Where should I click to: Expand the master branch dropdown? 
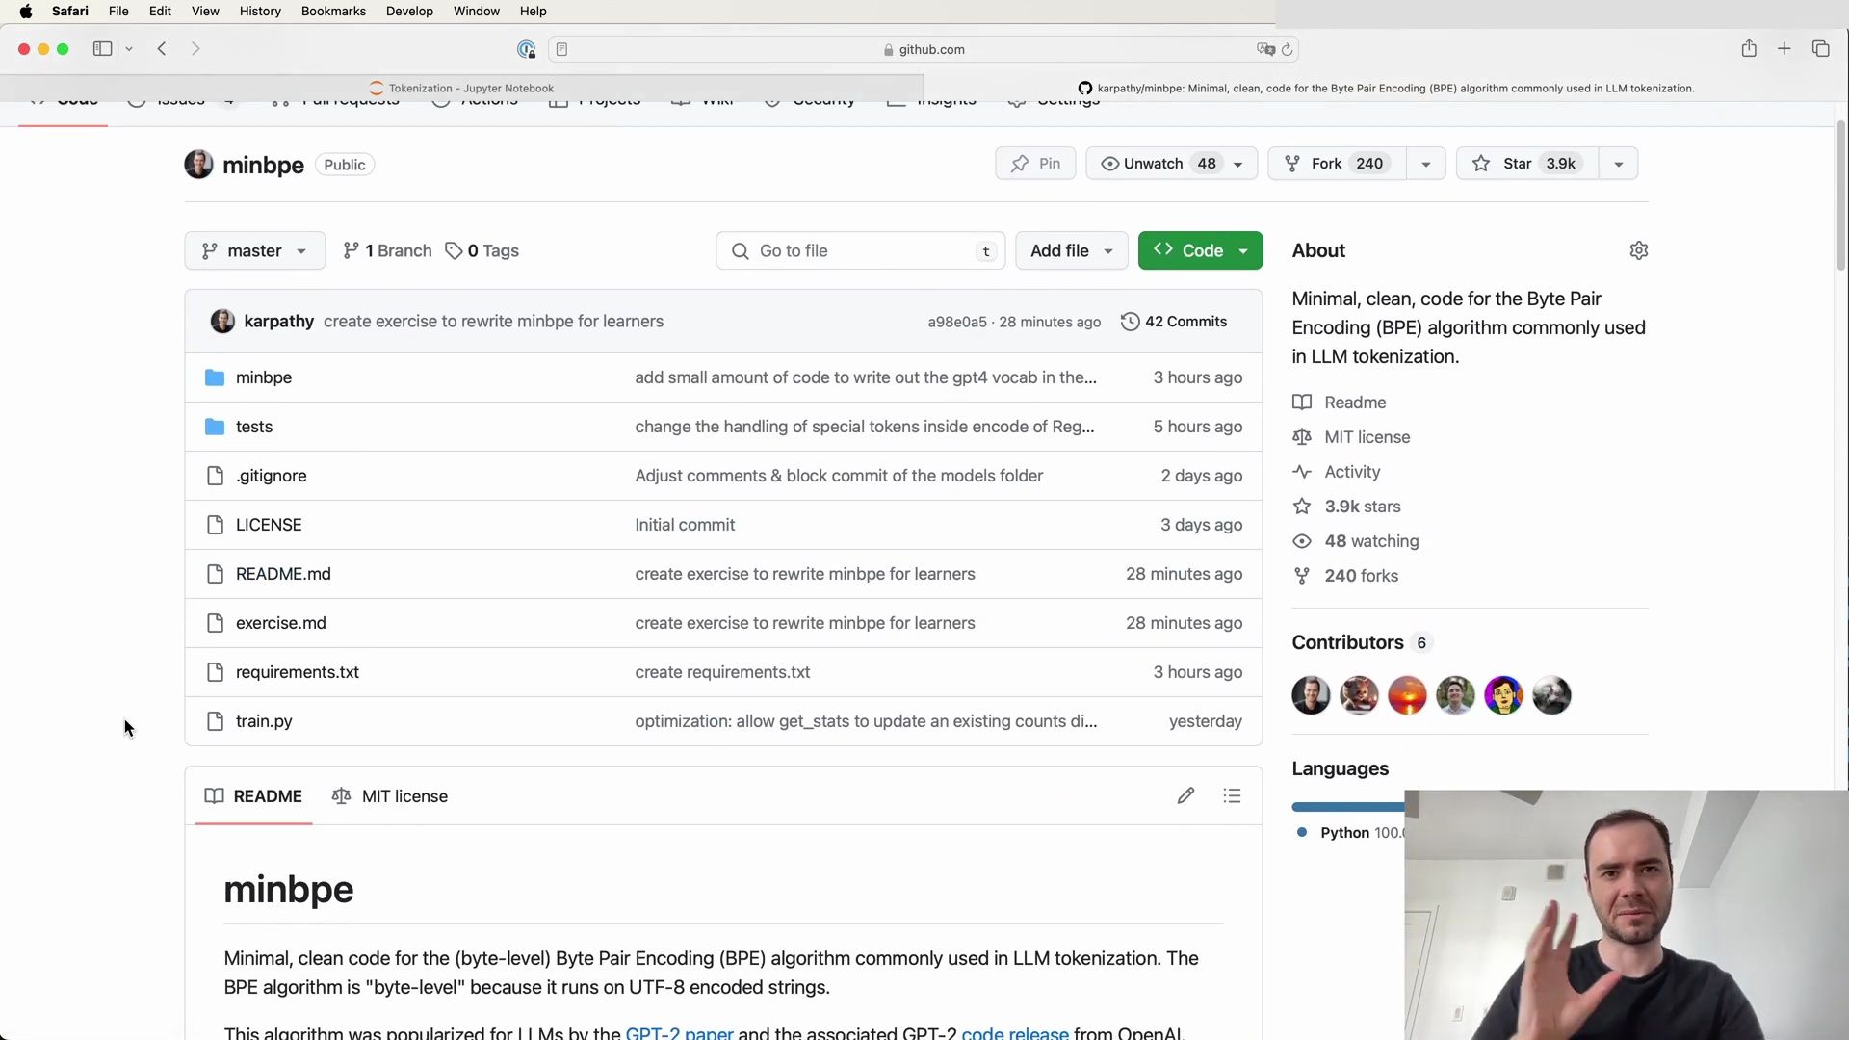click(x=254, y=250)
